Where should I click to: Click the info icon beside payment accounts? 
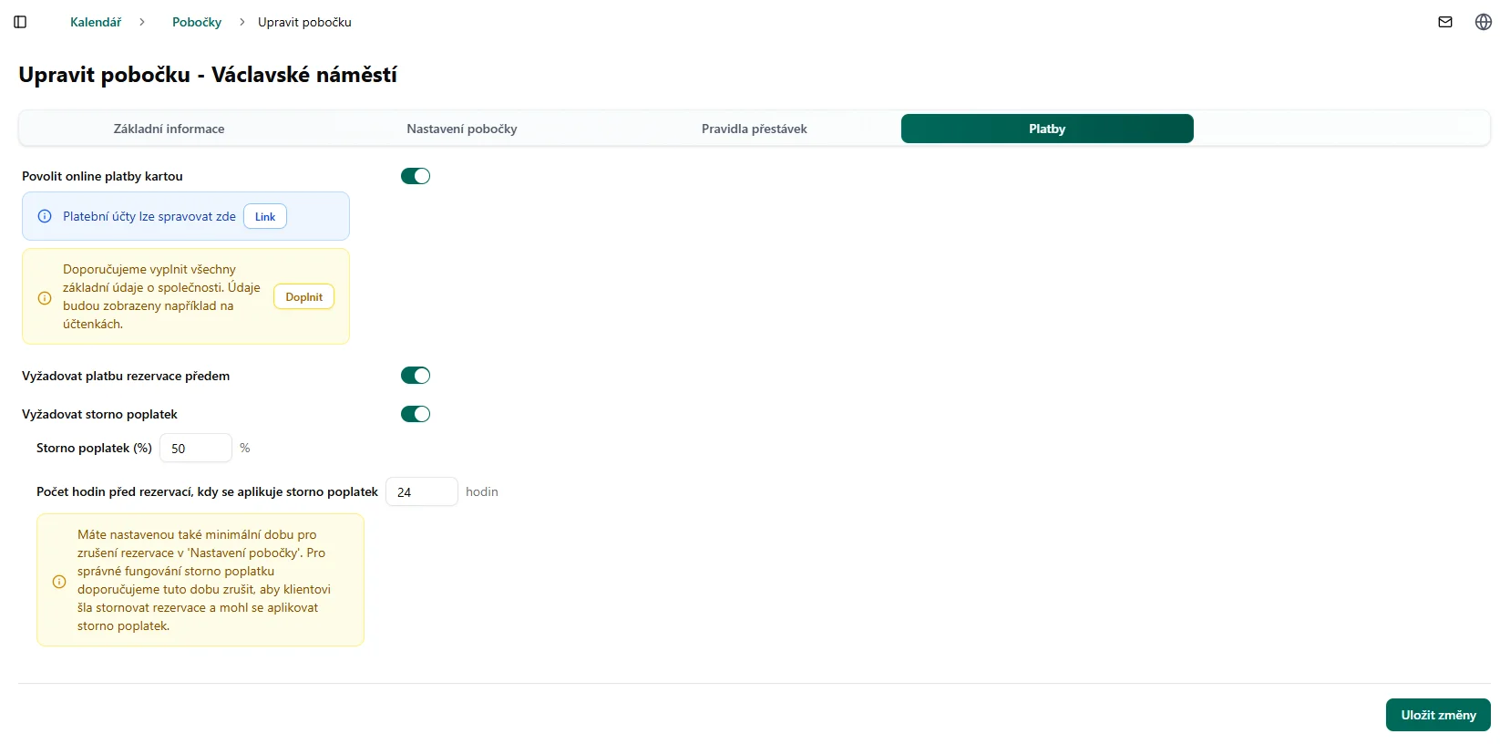click(x=45, y=216)
